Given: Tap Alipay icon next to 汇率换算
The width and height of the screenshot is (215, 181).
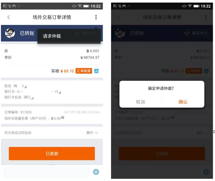Looking at the screenshot, I should [x=96, y=71].
